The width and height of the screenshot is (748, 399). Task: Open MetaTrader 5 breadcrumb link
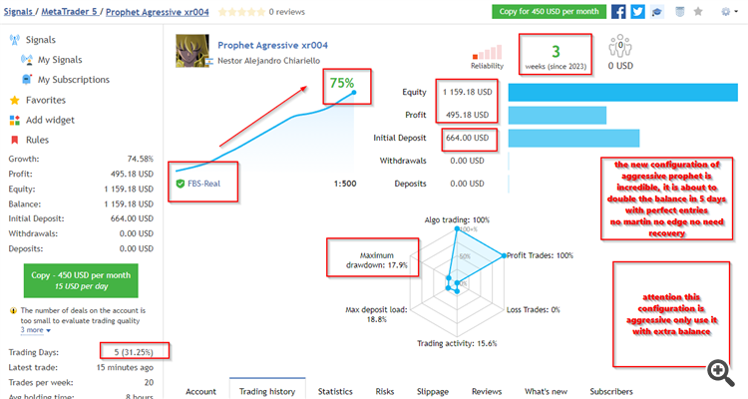(69, 12)
